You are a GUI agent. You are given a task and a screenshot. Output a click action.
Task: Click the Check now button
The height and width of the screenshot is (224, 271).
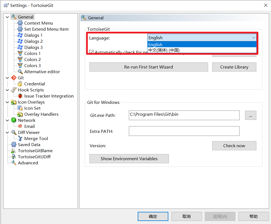coord(234,146)
